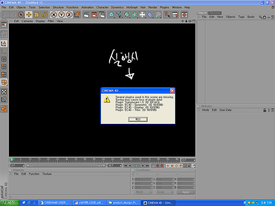The image size is (275, 206).
Task: Open the HyperNURBS objects icon
Action: [x=127, y=15]
